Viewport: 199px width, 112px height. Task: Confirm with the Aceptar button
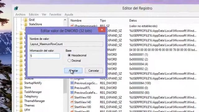click(73, 71)
